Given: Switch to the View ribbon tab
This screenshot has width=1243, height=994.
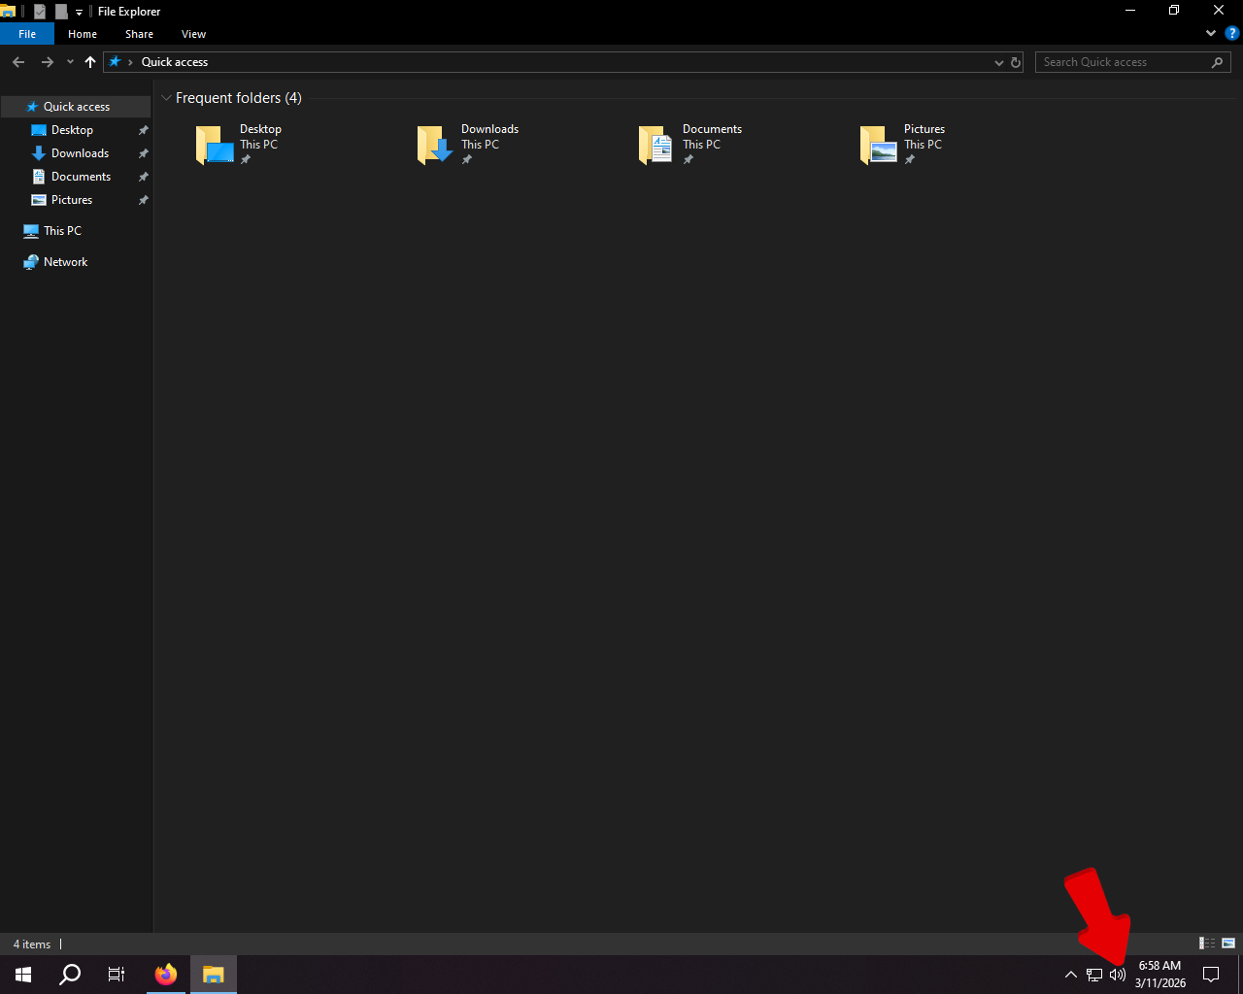Looking at the screenshot, I should pos(193,34).
